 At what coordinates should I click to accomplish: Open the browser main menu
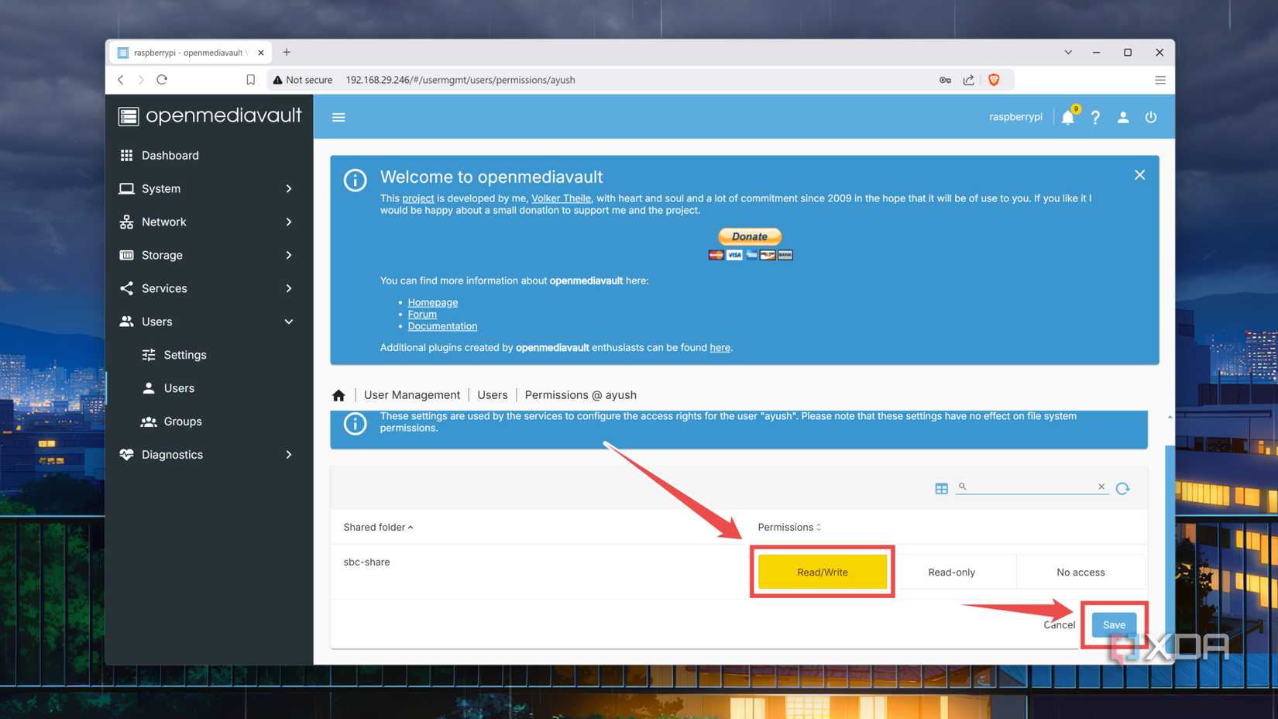point(1160,80)
